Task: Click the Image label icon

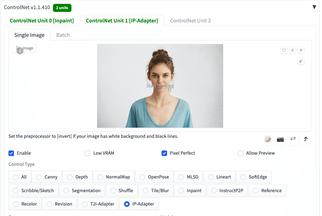Action: click(18, 48)
